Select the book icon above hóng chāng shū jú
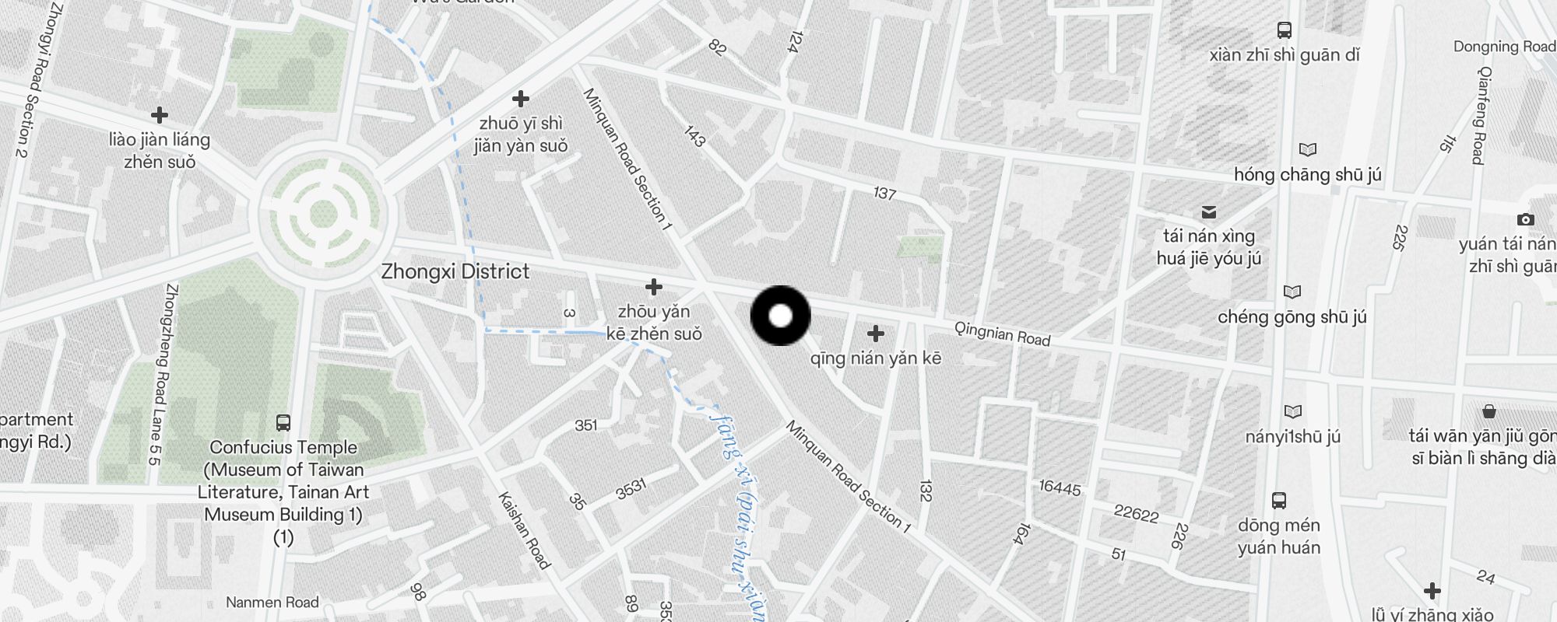 click(1308, 149)
